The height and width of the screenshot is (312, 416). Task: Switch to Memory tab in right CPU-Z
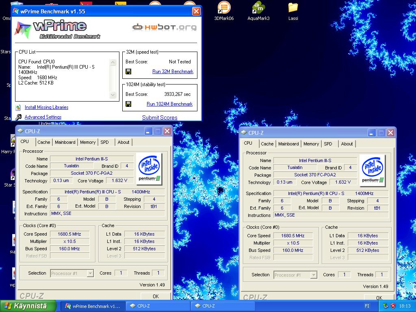pyautogui.click(x=311, y=144)
